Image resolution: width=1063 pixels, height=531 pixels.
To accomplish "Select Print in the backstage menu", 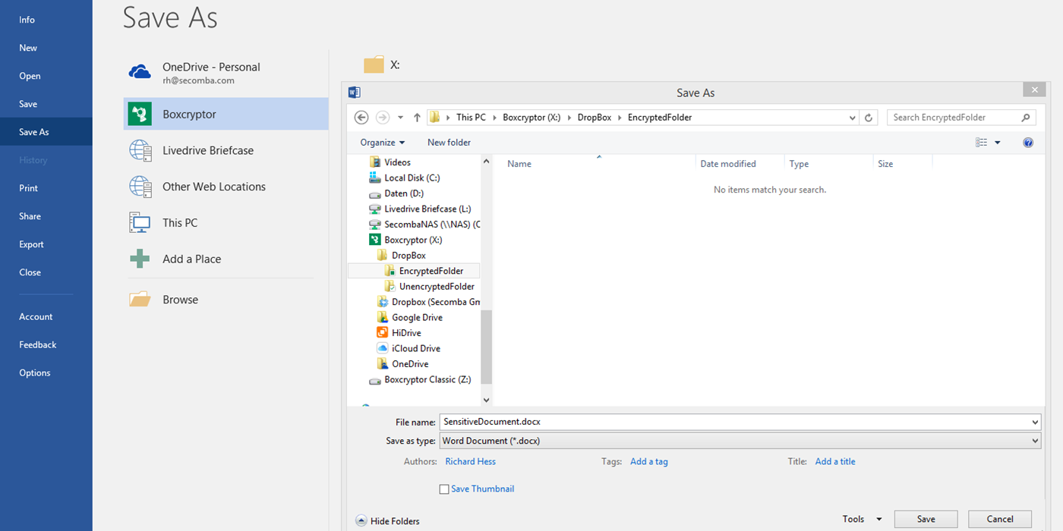I will click(46, 188).
